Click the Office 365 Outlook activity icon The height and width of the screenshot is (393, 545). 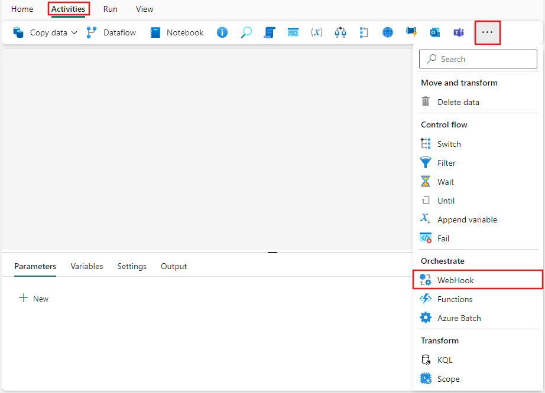point(434,32)
